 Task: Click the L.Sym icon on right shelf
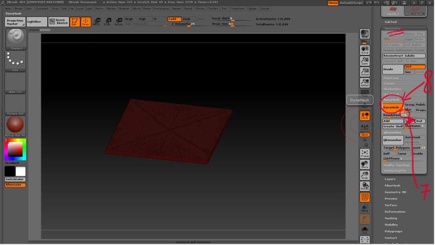(x=364, y=127)
